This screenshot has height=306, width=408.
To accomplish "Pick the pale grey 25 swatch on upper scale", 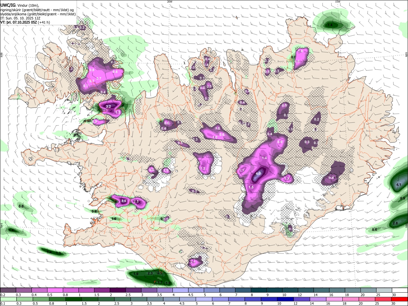I will click(384, 290).
